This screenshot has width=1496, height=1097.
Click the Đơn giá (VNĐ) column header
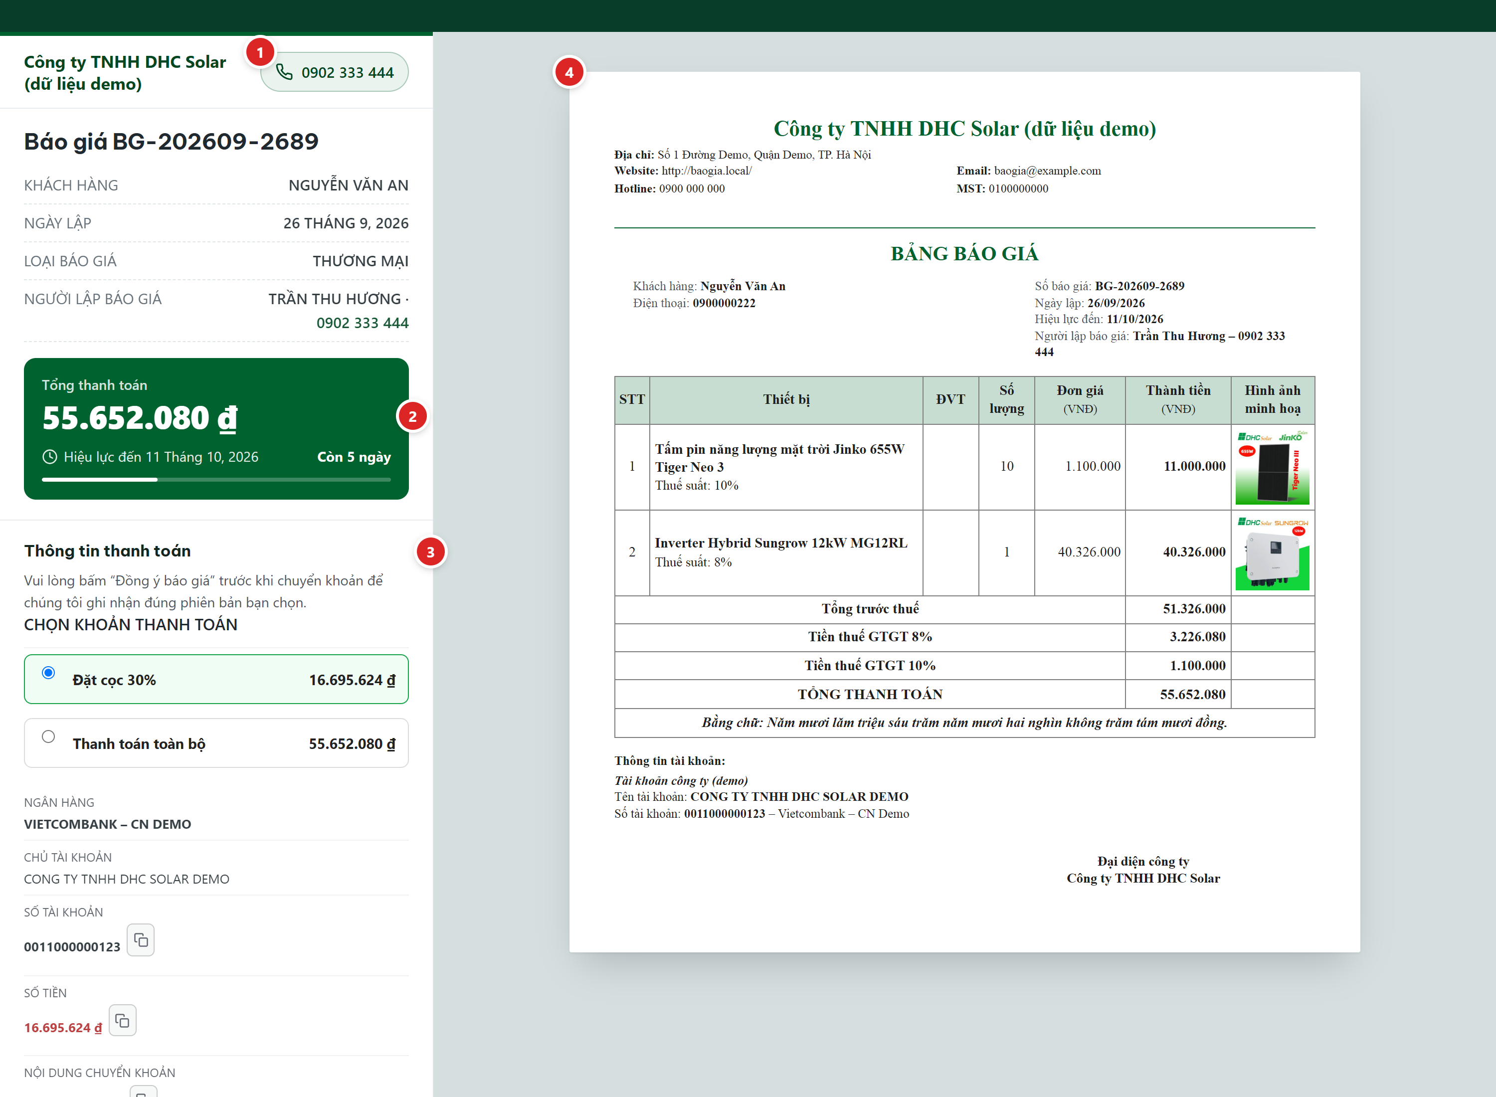click(1080, 400)
